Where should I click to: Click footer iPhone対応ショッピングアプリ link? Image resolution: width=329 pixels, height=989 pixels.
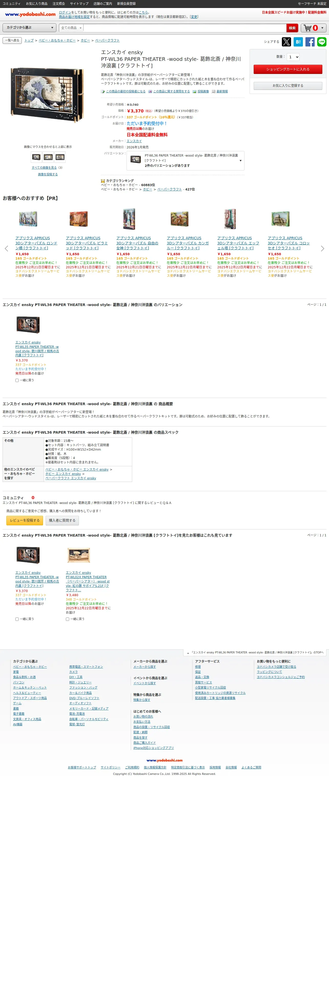tap(153, 748)
